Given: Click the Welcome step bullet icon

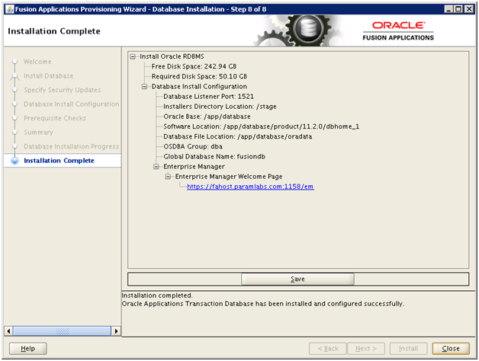Looking at the screenshot, I should [x=14, y=62].
